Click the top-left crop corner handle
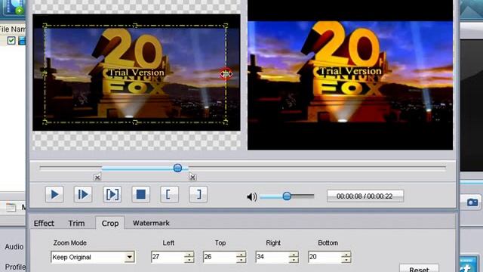The height and width of the screenshot is (272, 483). point(45,26)
